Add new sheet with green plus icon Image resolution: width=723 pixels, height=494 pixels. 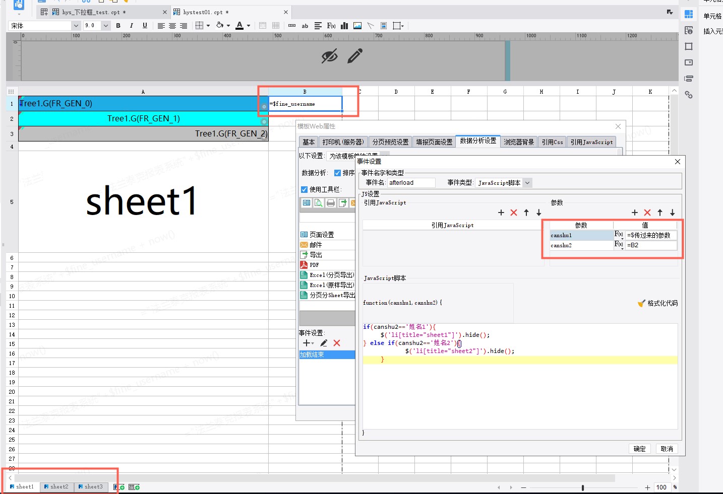click(x=119, y=487)
